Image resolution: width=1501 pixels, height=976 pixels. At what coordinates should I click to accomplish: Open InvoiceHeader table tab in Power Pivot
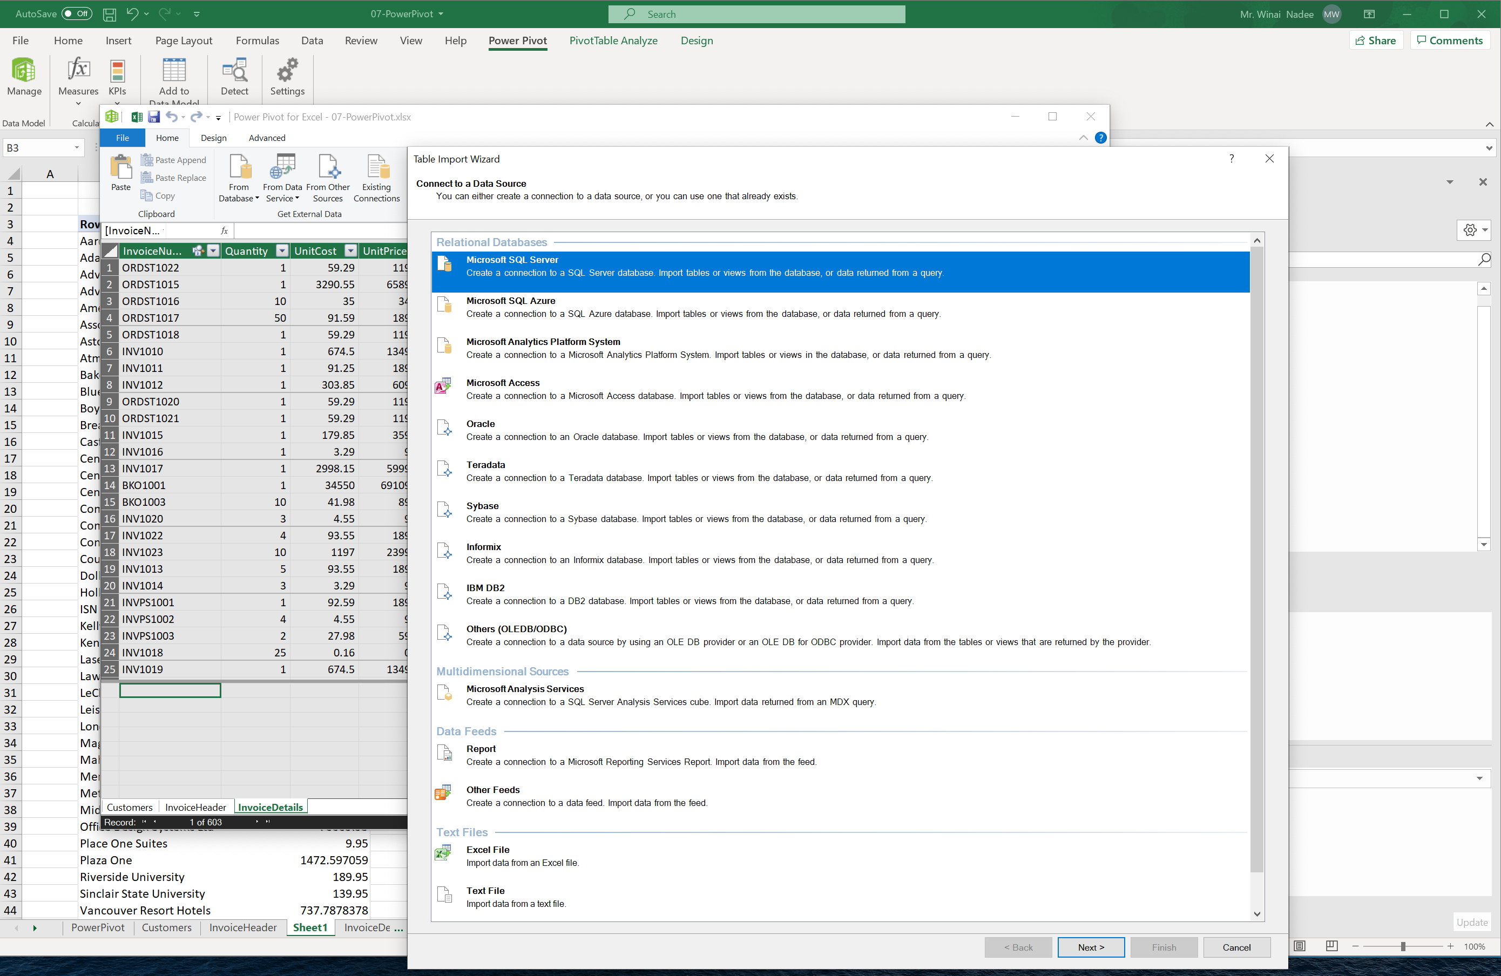tap(195, 807)
